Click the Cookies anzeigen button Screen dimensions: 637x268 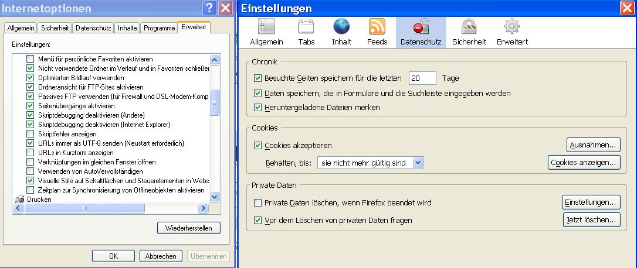tap(584, 163)
